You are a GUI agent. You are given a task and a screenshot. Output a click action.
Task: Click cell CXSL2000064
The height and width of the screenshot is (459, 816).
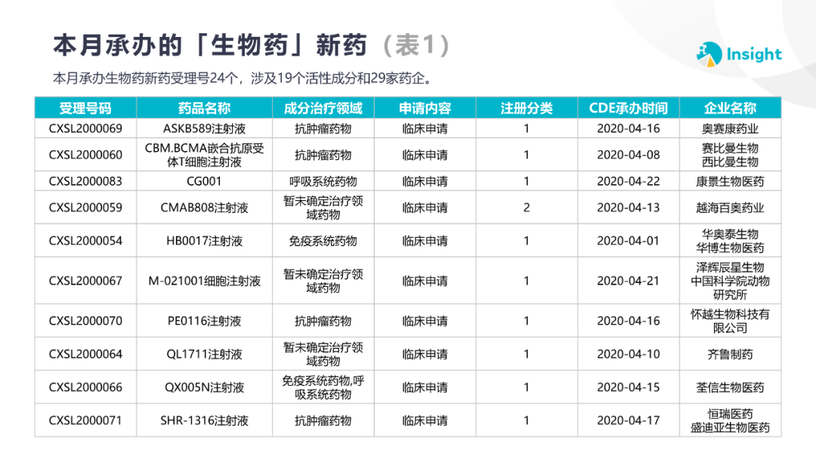point(85,354)
